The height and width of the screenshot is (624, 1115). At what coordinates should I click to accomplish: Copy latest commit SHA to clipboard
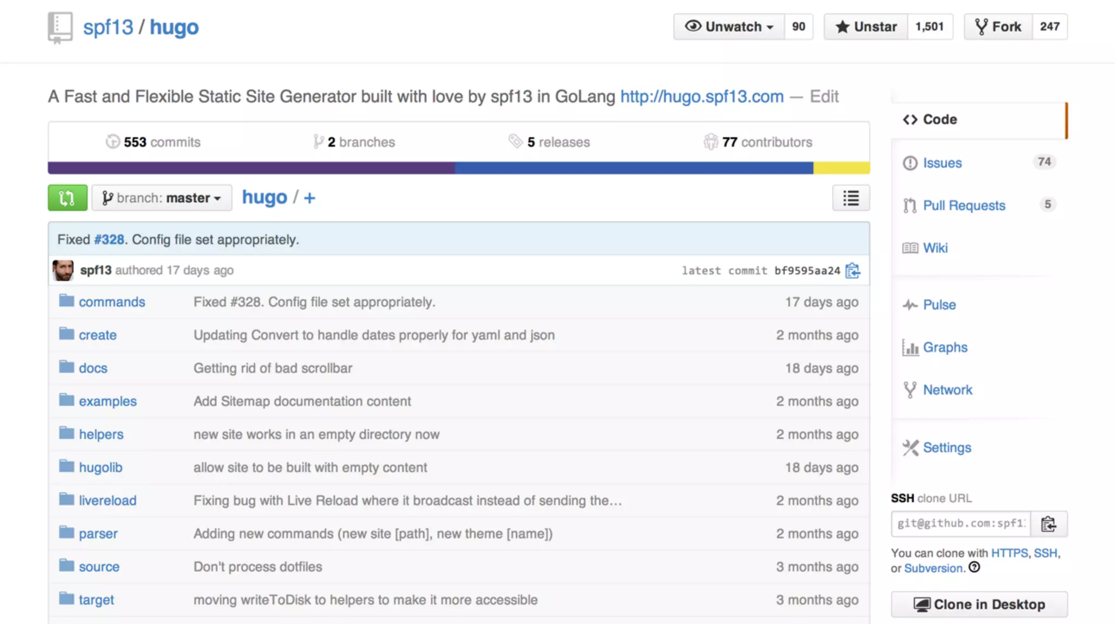853,270
